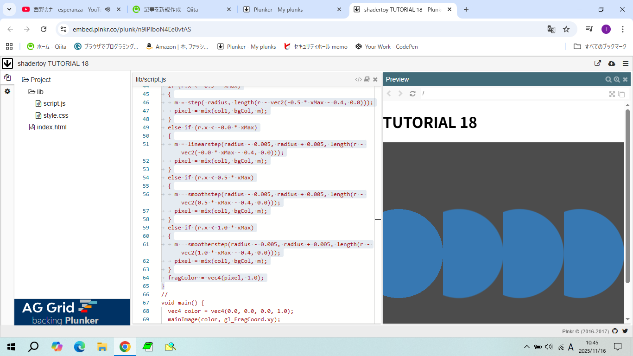Screen dimensions: 633x356
Task: Bookmark this page with the star
Action: point(566,29)
